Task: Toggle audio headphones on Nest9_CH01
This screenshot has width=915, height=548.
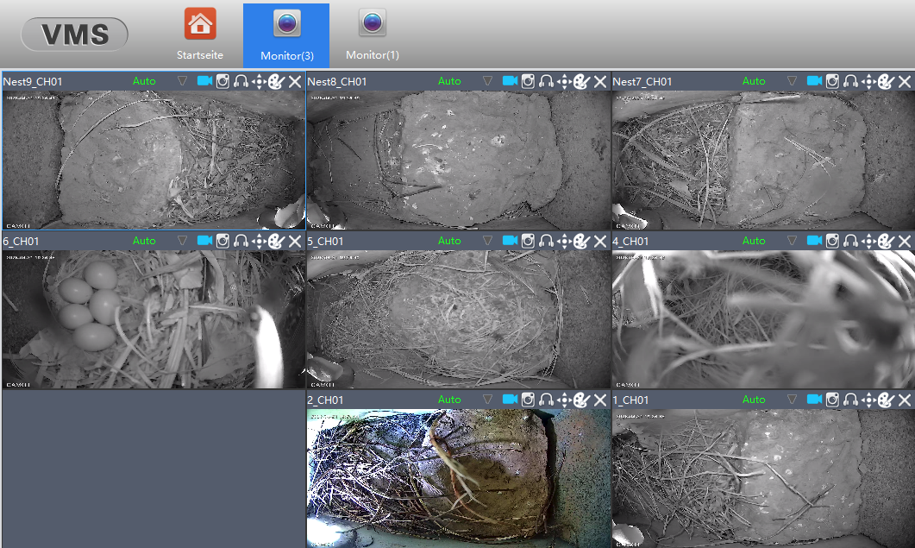Action: (x=241, y=81)
